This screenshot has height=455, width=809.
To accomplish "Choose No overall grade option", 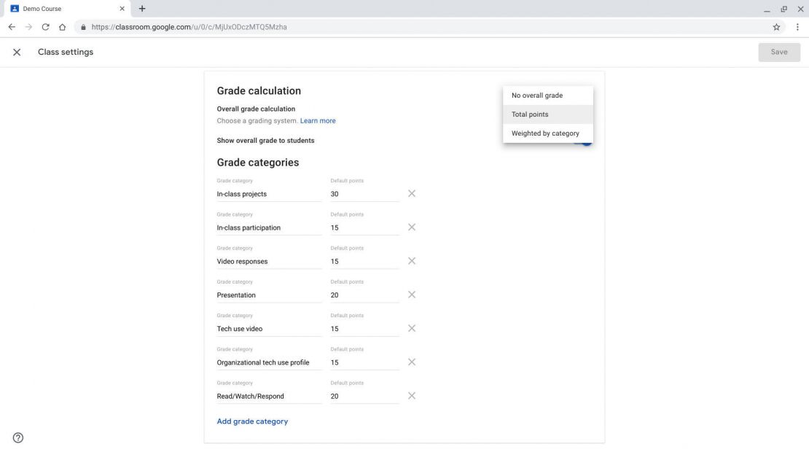I will pyautogui.click(x=537, y=95).
